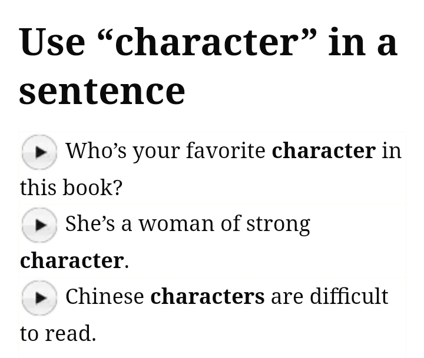424x358 pixels.
Task: Click the bold word "characters" after Chinese
Action: point(207,296)
